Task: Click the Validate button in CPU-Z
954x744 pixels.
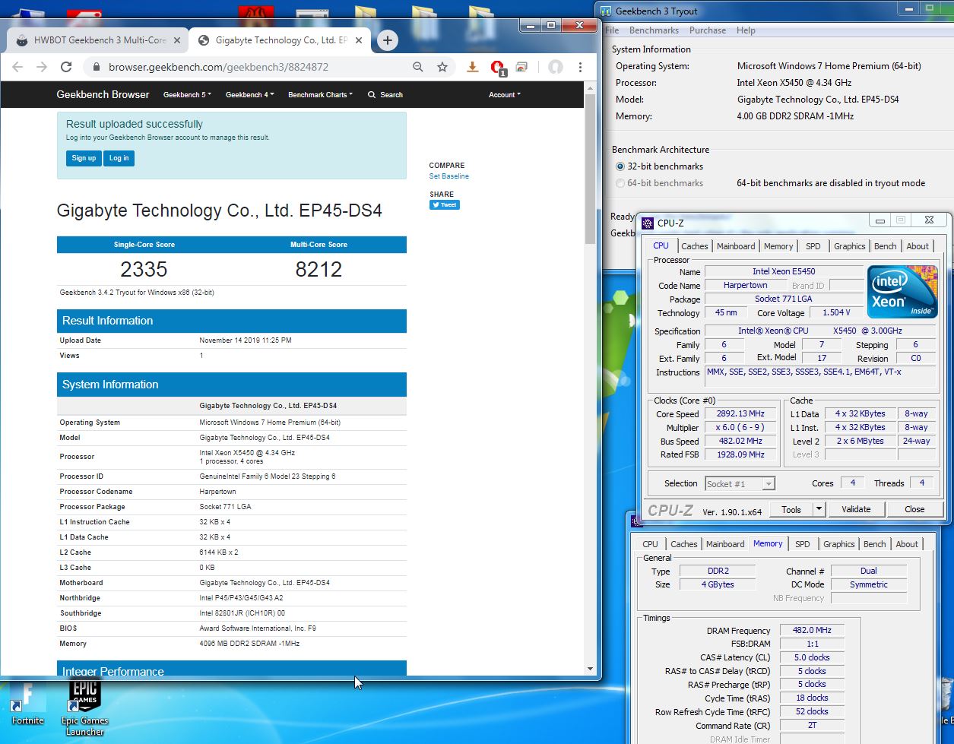Action: point(856,509)
